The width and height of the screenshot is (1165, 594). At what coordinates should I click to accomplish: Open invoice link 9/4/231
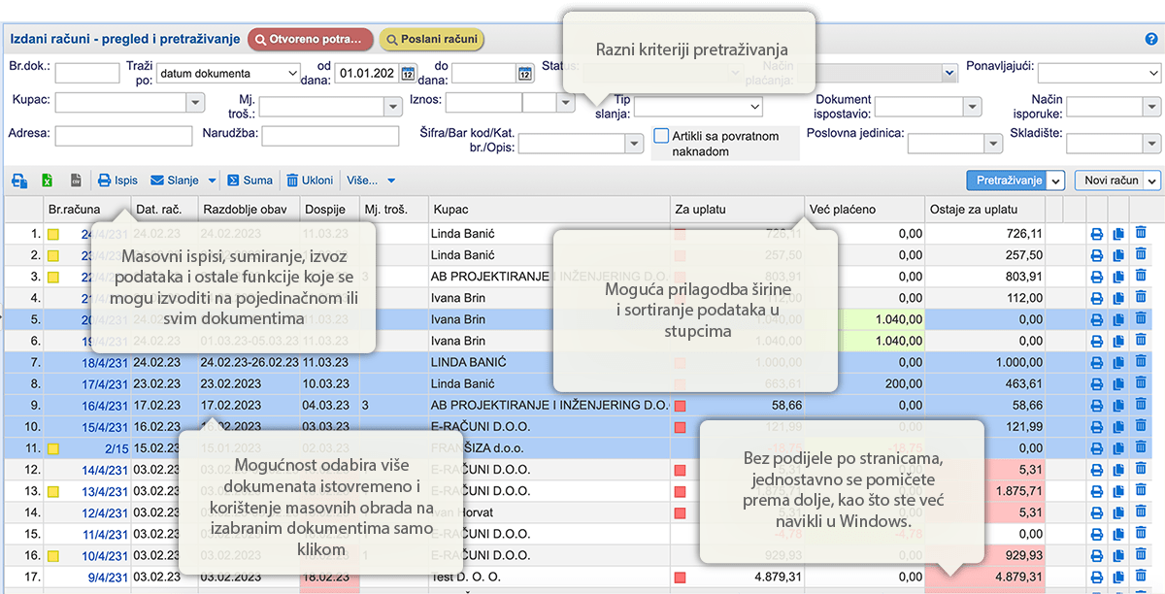tap(107, 577)
